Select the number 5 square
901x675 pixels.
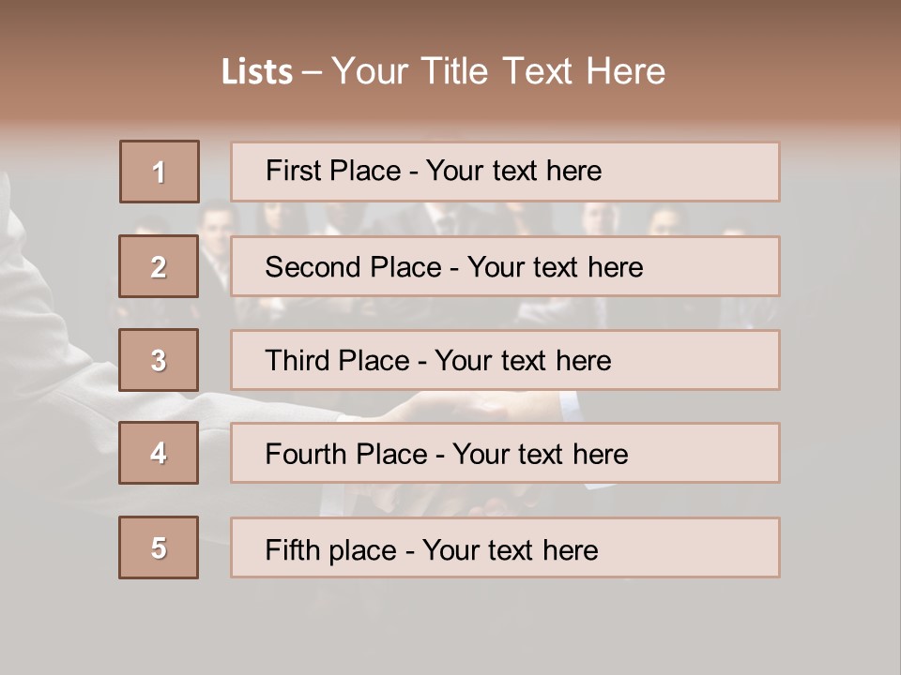159,547
